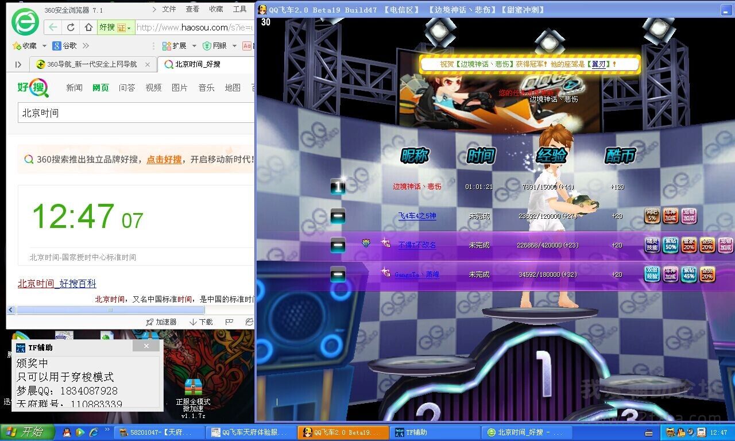Click the scrollbar left arrow in browser

pyautogui.click(x=10, y=310)
